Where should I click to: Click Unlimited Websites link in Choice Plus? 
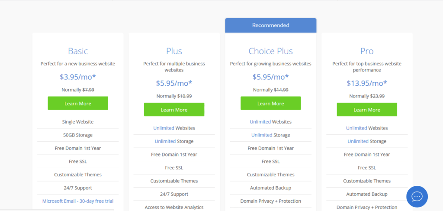pyautogui.click(x=260, y=122)
